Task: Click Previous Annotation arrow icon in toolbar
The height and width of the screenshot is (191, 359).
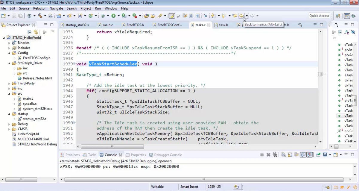Action: [223, 16]
